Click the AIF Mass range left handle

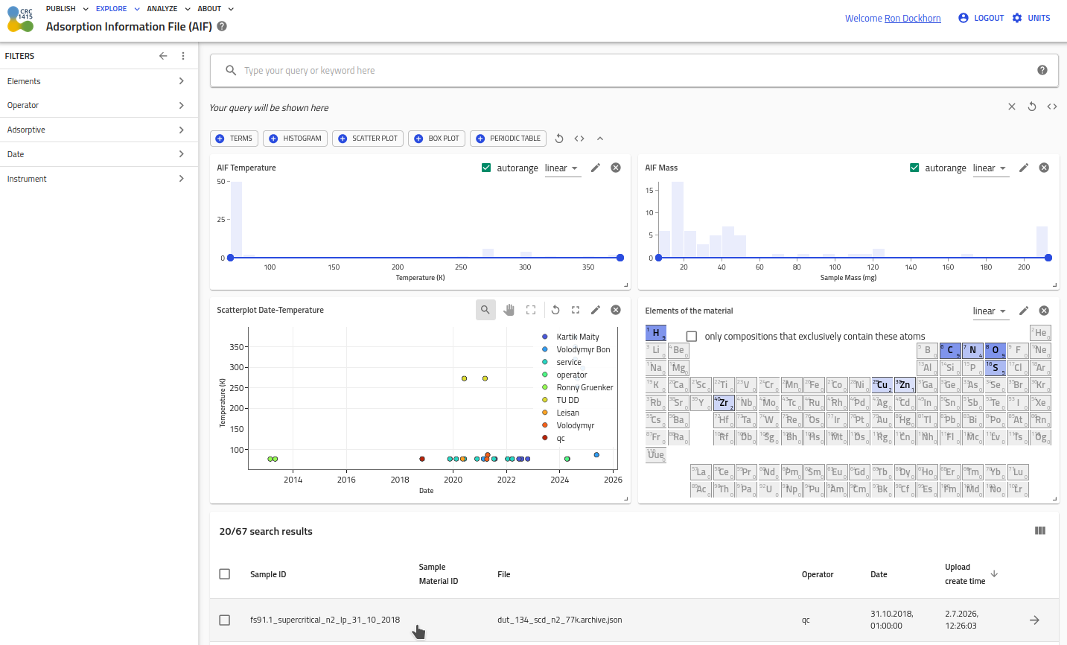[659, 258]
